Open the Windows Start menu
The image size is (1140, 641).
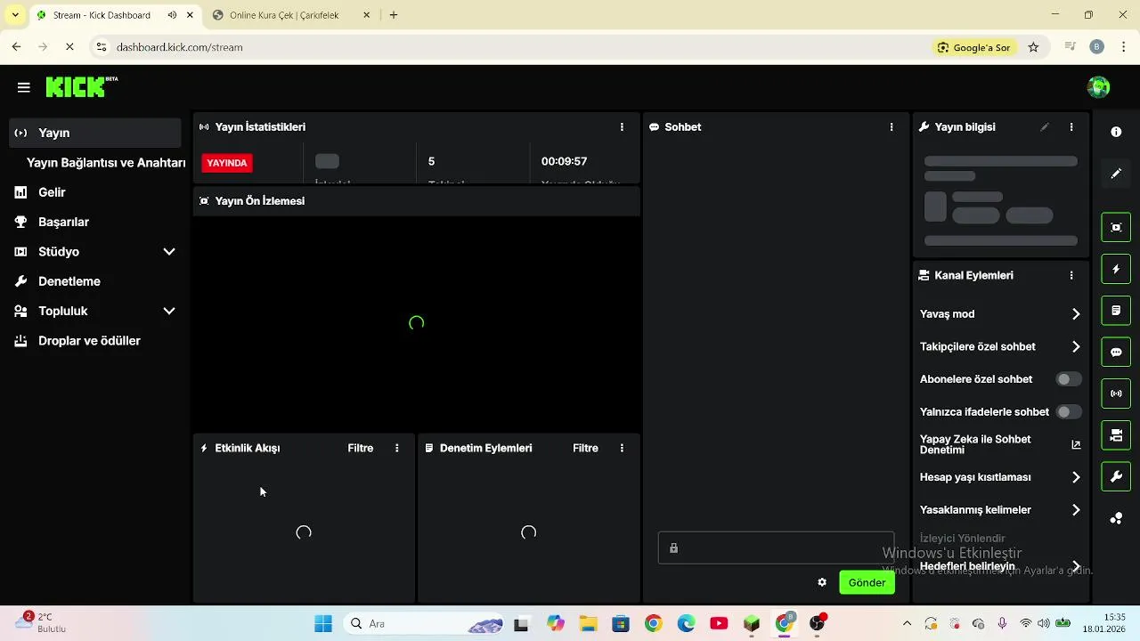[x=322, y=624]
